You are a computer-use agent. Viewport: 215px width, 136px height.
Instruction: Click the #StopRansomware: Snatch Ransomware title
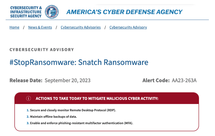(x=79, y=63)
